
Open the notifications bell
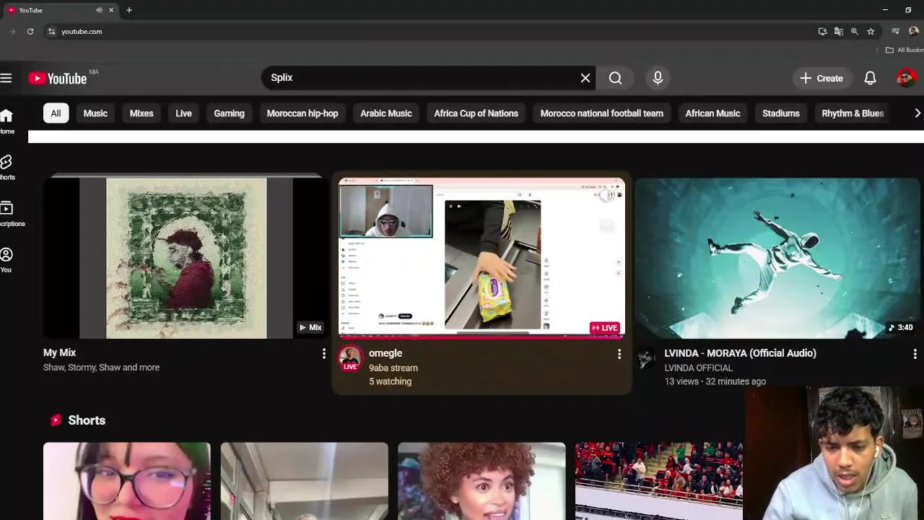[870, 78]
